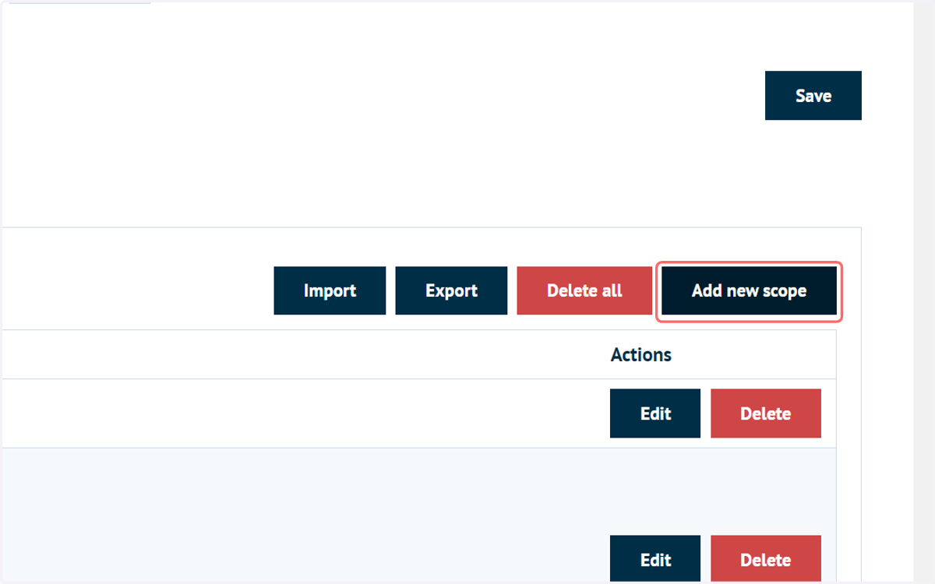Viewport: 935px width, 584px height.
Task: Export the scopes list
Action: (x=451, y=290)
